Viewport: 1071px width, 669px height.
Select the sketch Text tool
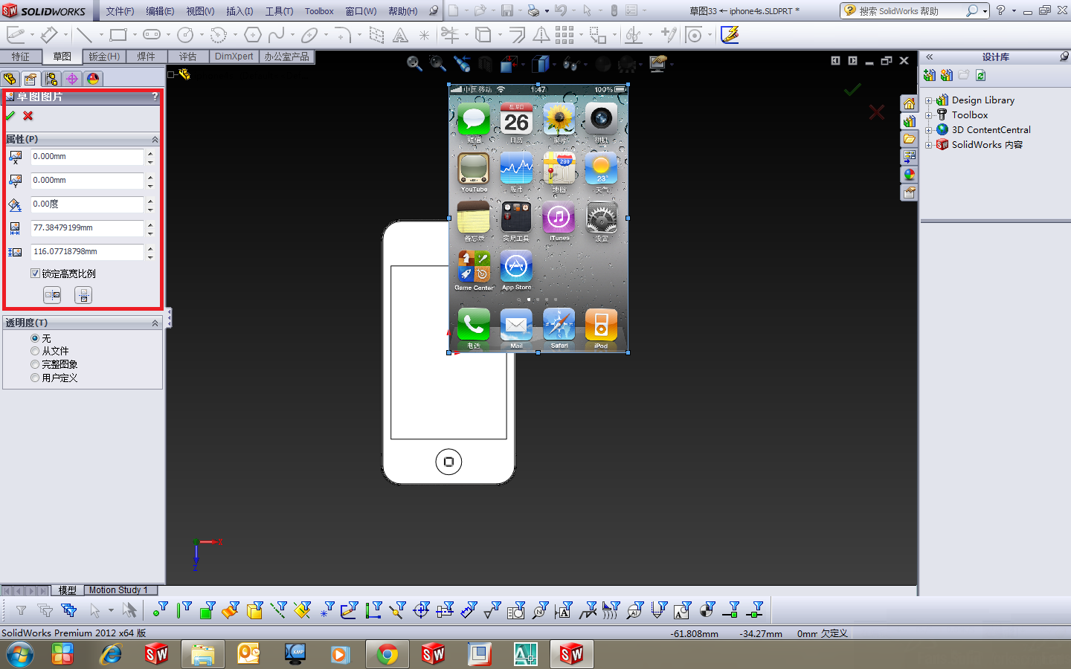[400, 35]
